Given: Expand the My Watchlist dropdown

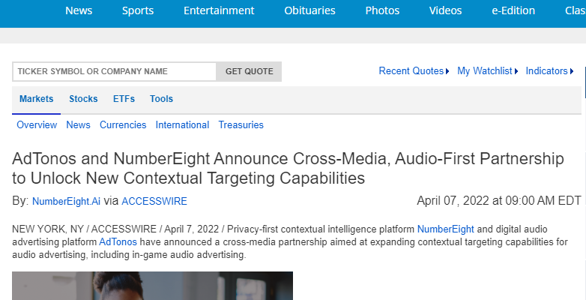Looking at the screenshot, I should (x=487, y=71).
